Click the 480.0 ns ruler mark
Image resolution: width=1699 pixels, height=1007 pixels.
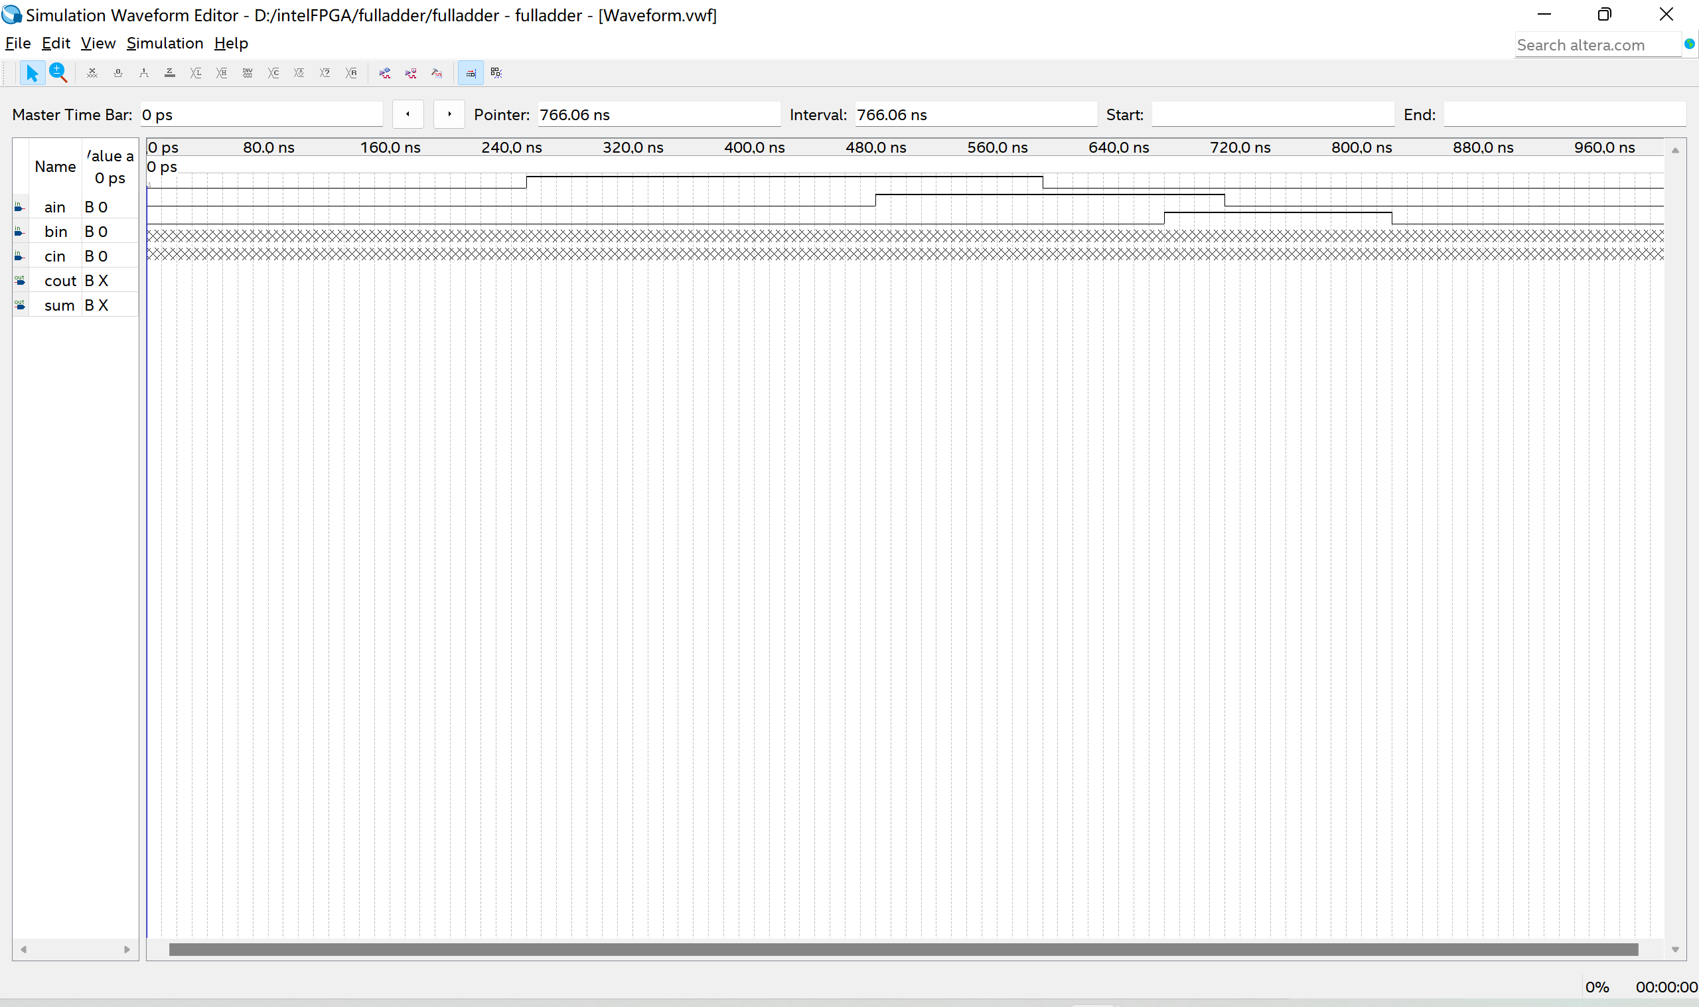(875, 147)
